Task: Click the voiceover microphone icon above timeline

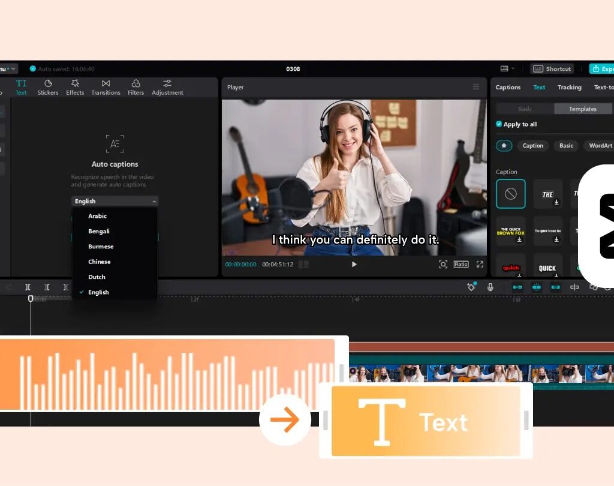Action: click(x=490, y=287)
